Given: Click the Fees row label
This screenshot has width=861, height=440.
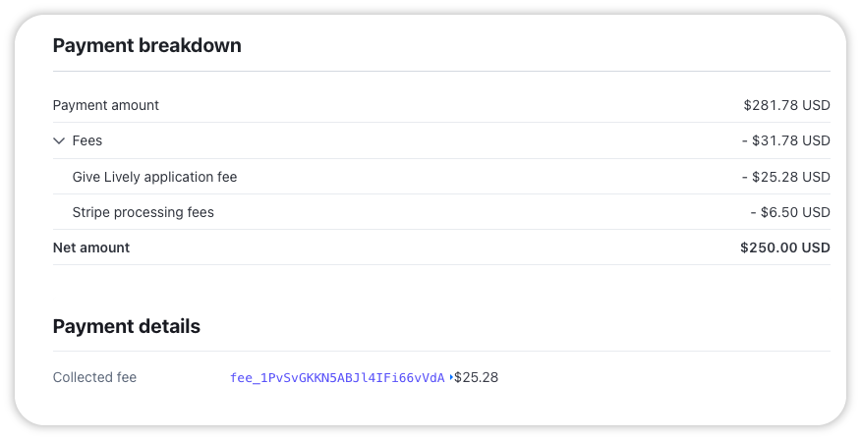Looking at the screenshot, I should [87, 141].
